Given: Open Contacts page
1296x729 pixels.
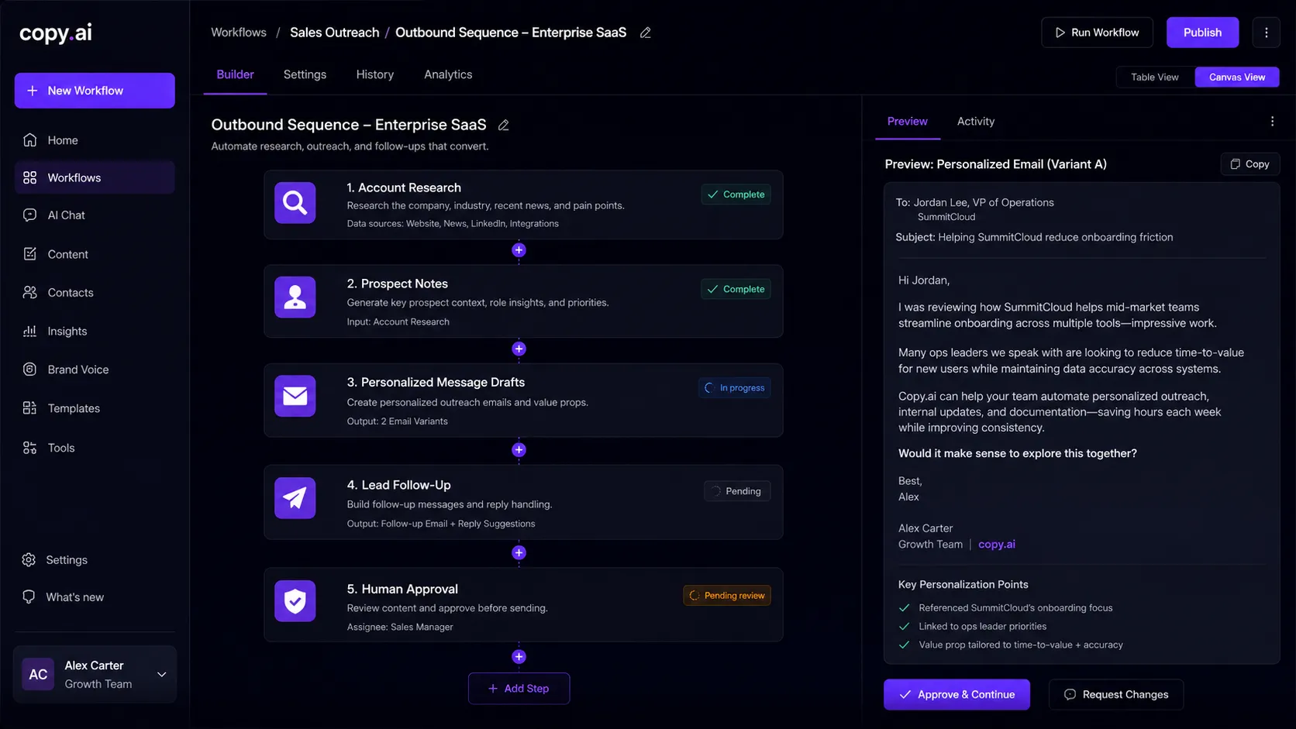Looking at the screenshot, I should click(x=95, y=293).
